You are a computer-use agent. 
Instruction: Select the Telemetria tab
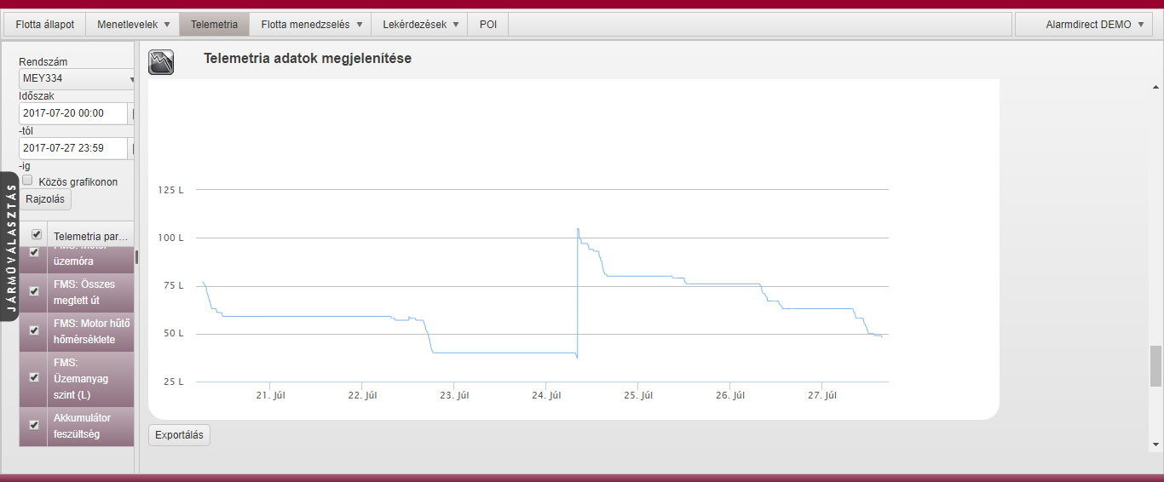click(x=215, y=25)
